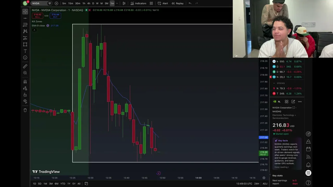Set date range to YTD

tap(63, 184)
